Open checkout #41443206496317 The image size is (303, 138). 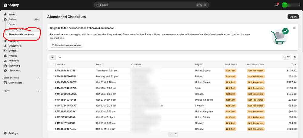[66, 82]
